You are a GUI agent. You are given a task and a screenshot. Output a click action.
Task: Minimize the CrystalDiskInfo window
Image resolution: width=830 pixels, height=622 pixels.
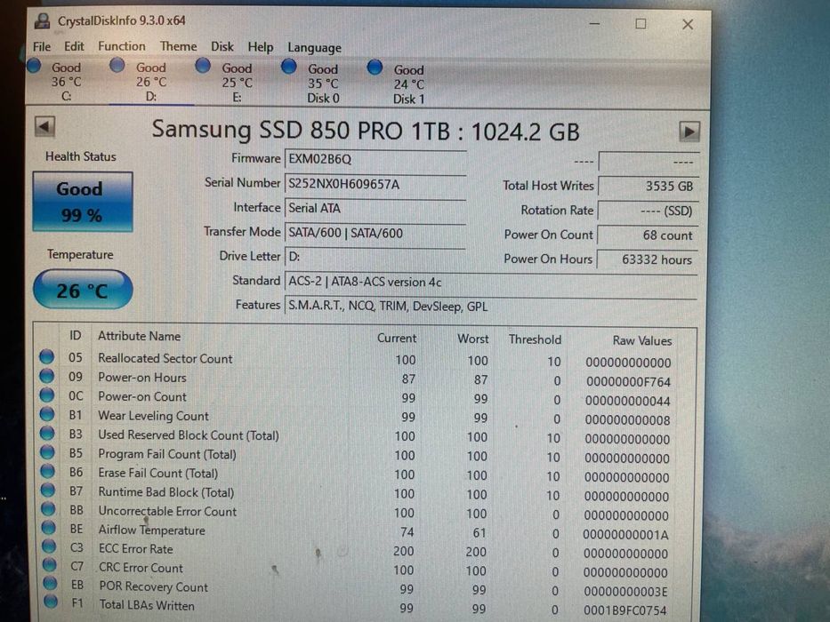594,24
